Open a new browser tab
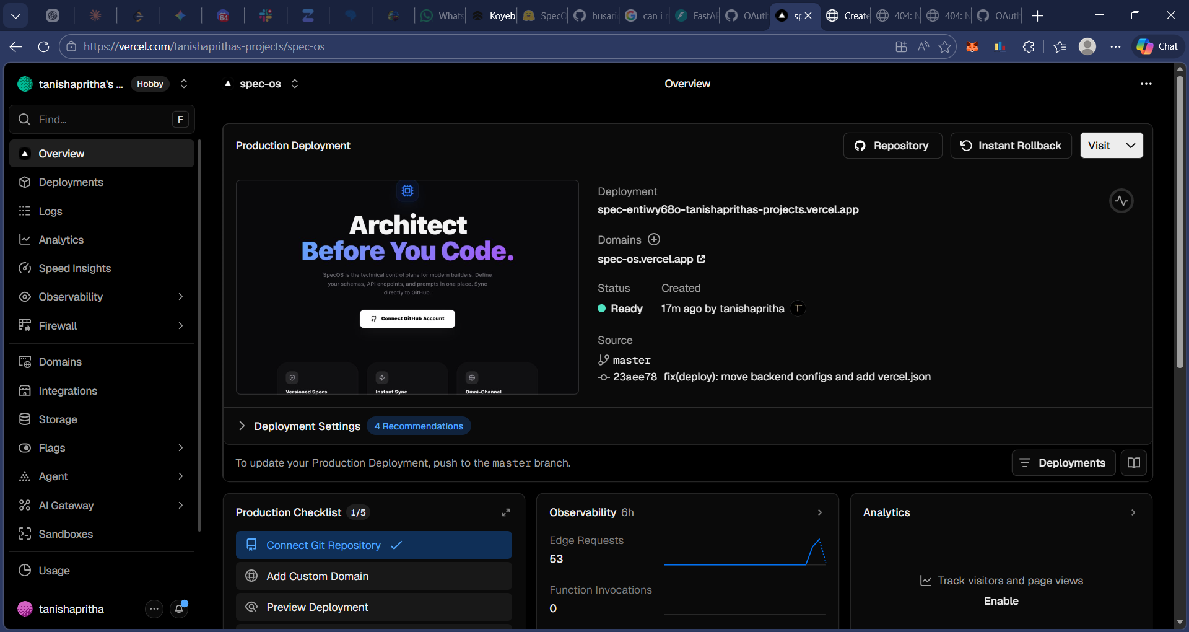The width and height of the screenshot is (1189, 632). 1038,16
